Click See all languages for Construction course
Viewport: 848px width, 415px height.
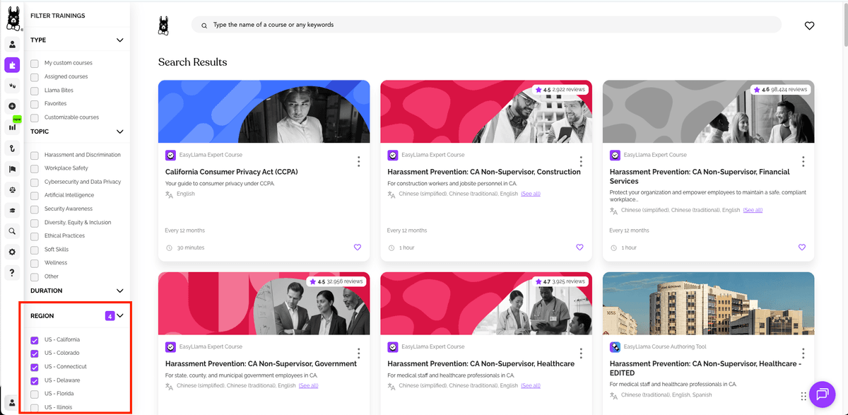[530, 194]
